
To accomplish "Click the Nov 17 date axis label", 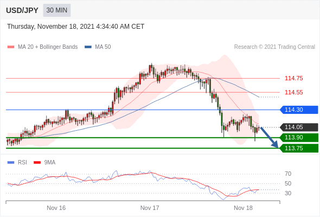I will (x=150, y=208).
